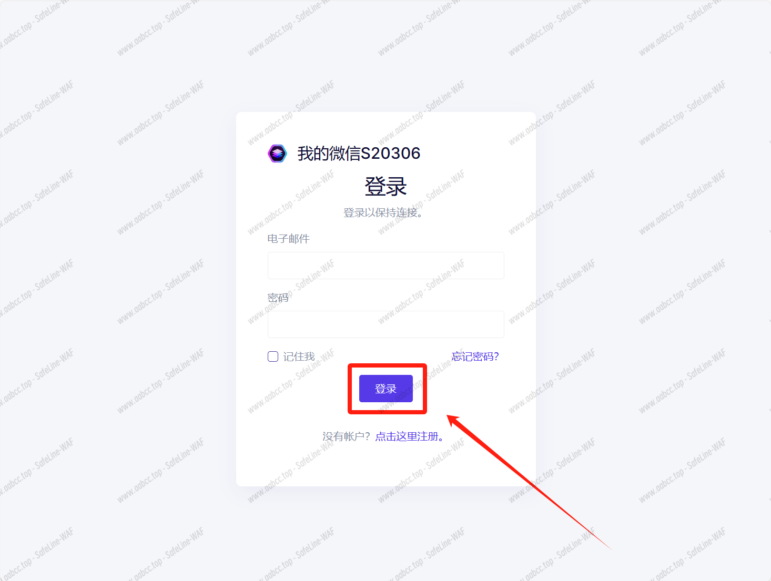Screen dimensions: 771x581
Task: Focus the 密码 password input field
Action: (x=385, y=324)
